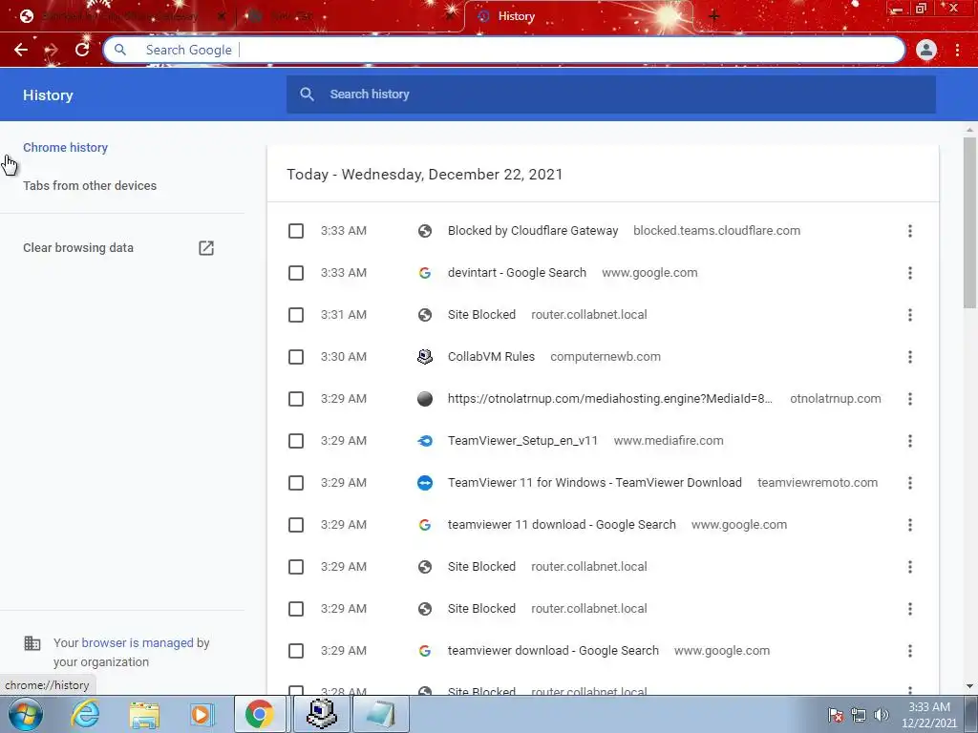978x733 pixels.
Task: Open more actions for TeamViewer_Setup_en_v11 entry
Action: [x=910, y=441]
